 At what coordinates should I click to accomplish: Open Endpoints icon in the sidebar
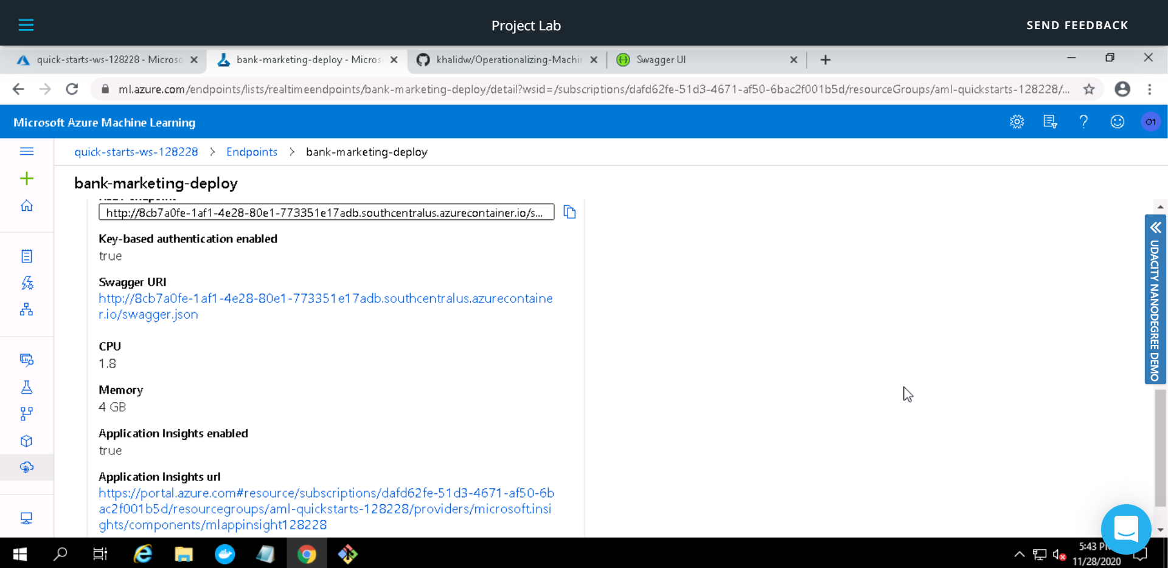click(27, 467)
